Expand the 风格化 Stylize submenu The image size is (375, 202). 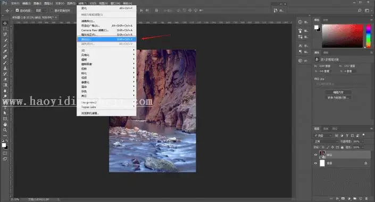point(106,55)
